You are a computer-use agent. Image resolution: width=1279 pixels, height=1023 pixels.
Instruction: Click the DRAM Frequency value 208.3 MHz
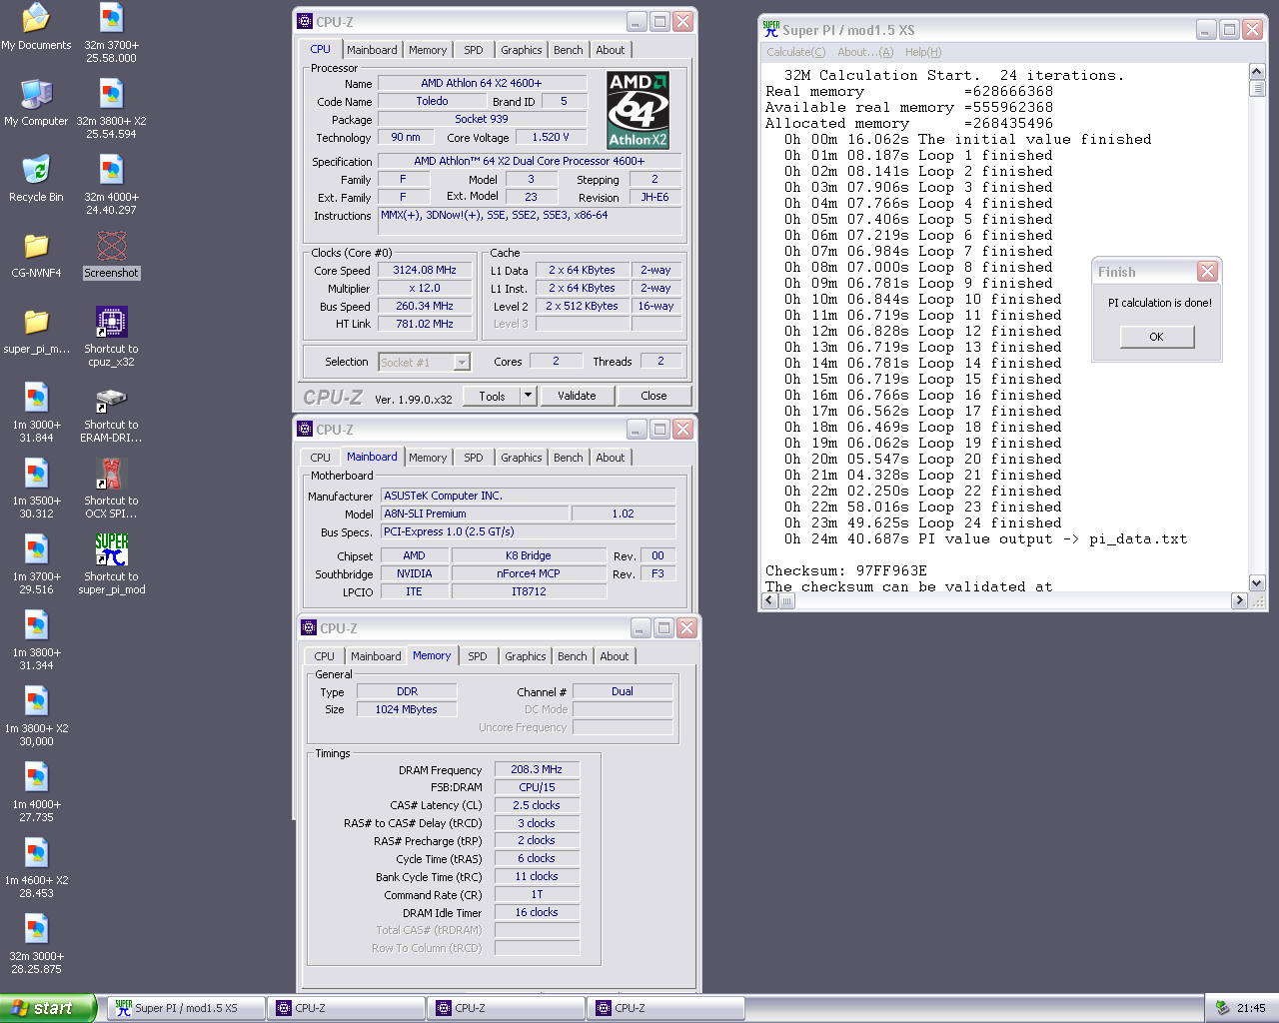click(537, 769)
